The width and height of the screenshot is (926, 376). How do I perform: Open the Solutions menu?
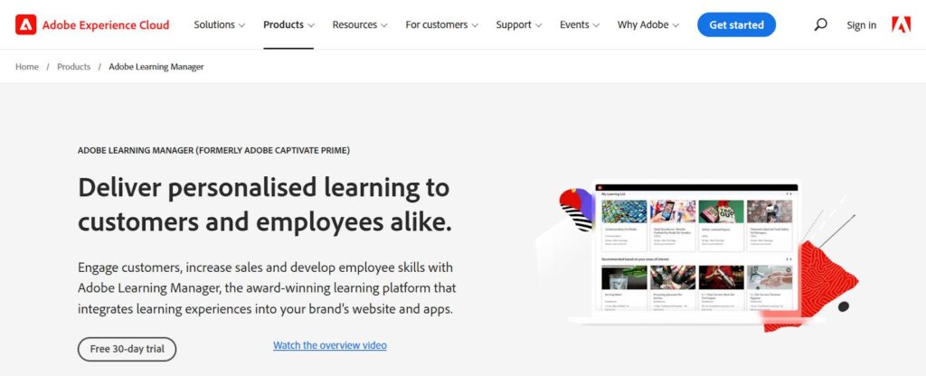219,24
